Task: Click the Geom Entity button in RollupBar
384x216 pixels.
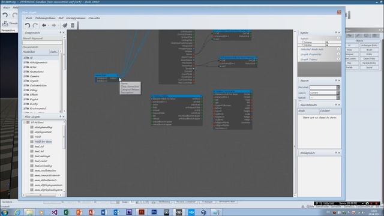Action: coord(370,59)
